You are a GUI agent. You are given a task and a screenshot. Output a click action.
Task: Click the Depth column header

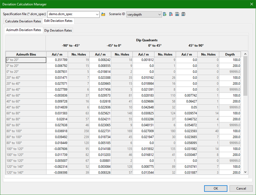point(230,54)
